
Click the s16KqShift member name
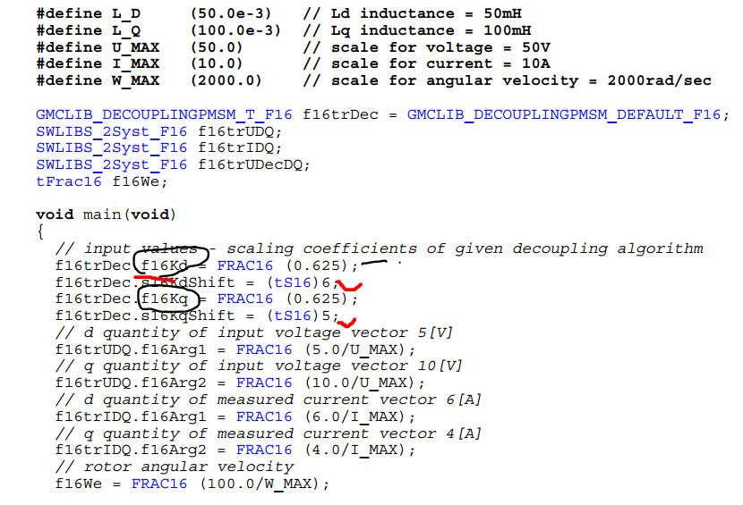[188, 316]
